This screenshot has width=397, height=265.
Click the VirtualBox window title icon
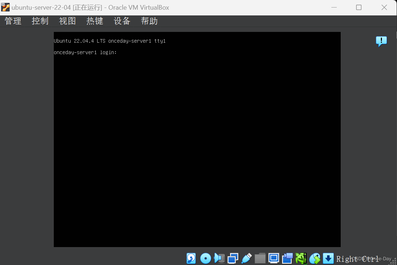pyautogui.click(x=5, y=7)
